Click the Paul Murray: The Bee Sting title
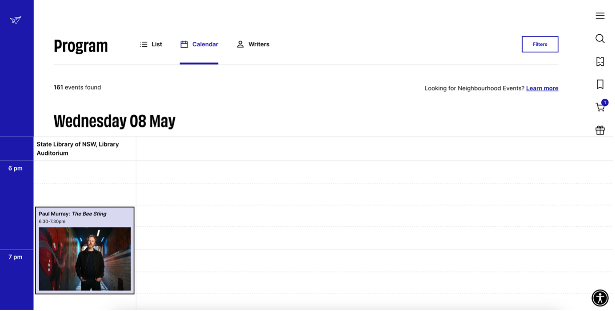 point(72,214)
